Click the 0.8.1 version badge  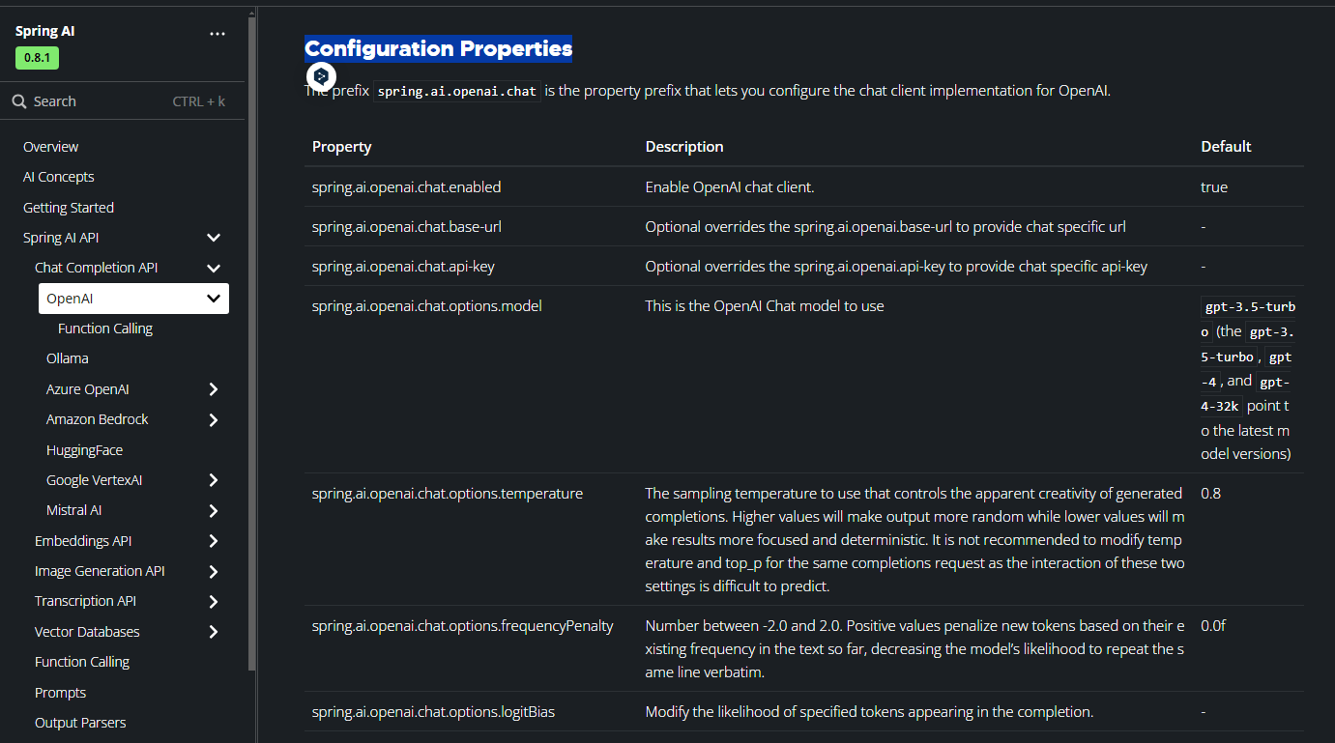pyautogui.click(x=38, y=58)
